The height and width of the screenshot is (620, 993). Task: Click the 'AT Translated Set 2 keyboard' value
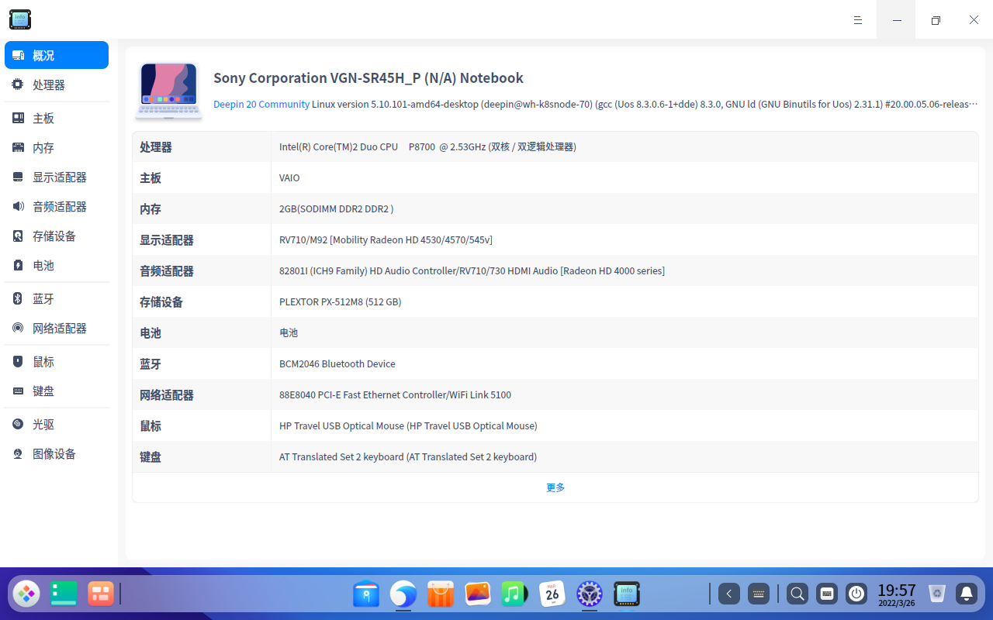point(341,456)
